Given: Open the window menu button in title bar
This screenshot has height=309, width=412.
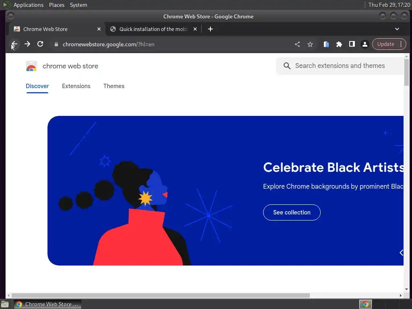Looking at the screenshot, I should tap(10, 16).
